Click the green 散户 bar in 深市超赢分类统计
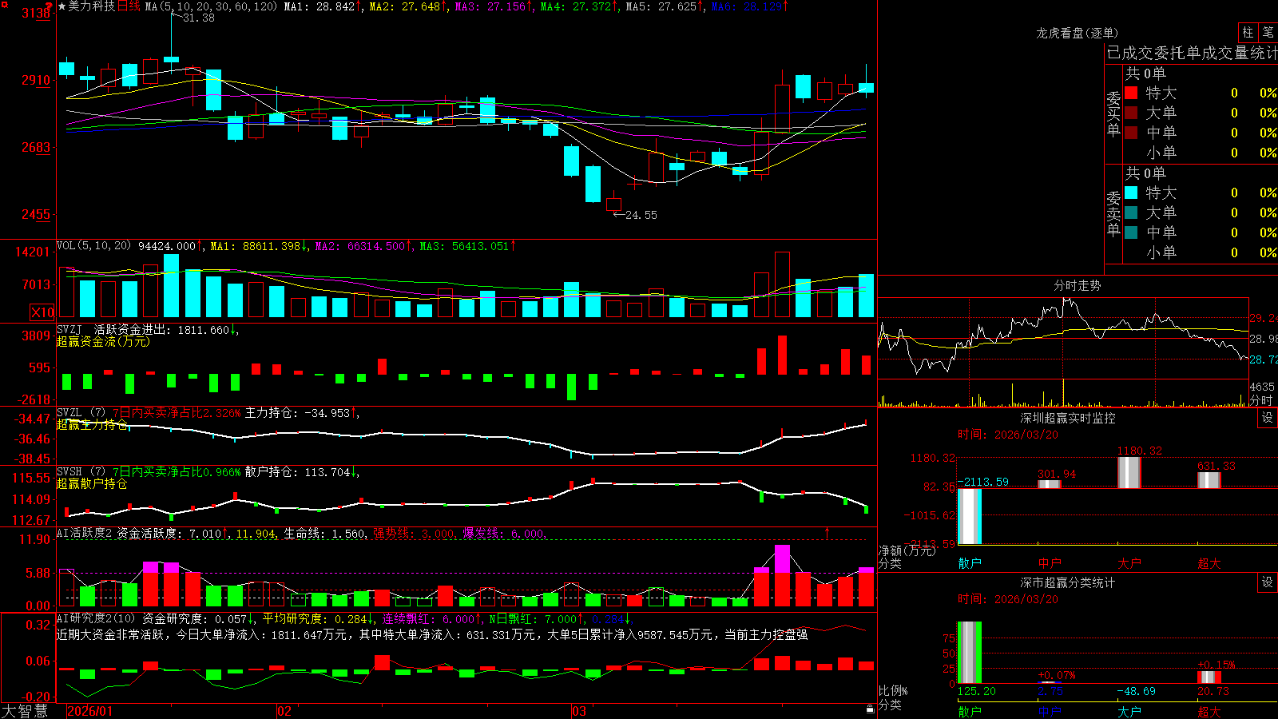 pyautogui.click(x=969, y=652)
